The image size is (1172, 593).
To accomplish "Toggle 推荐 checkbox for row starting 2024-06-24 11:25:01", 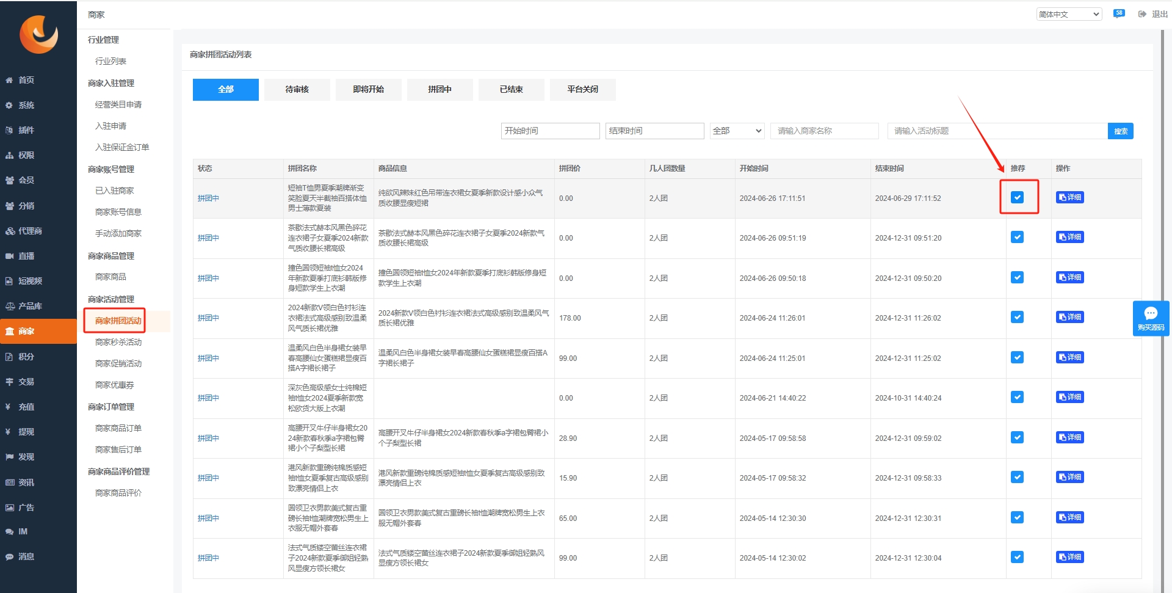I will pyautogui.click(x=1017, y=357).
